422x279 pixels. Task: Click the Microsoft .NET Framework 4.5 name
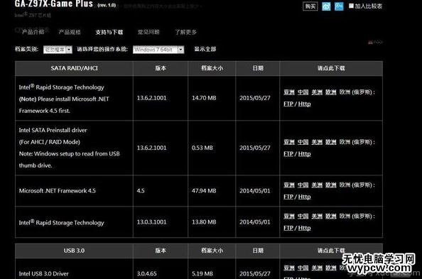pyautogui.click(x=57, y=191)
